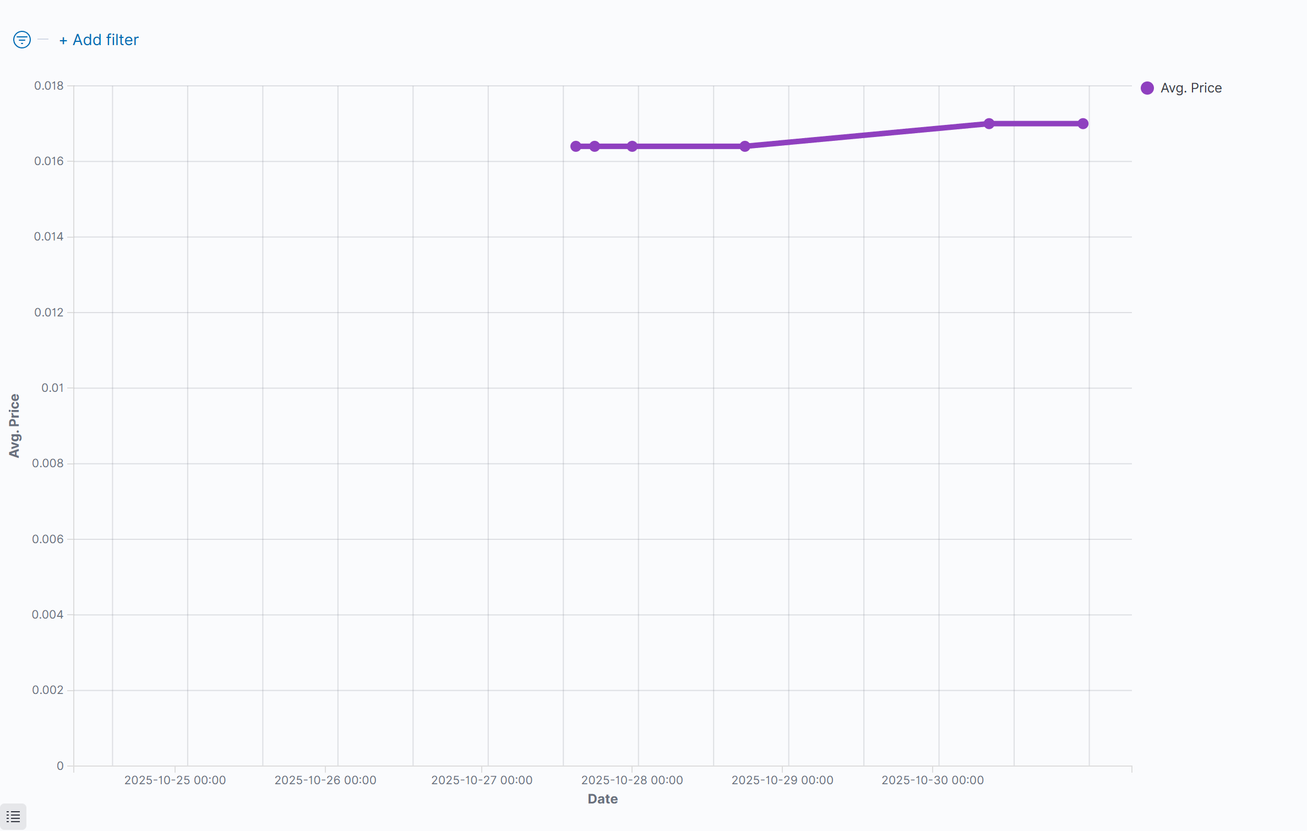Image resolution: width=1307 pixels, height=831 pixels.
Task: Open the filter options menu icon
Action: point(22,40)
